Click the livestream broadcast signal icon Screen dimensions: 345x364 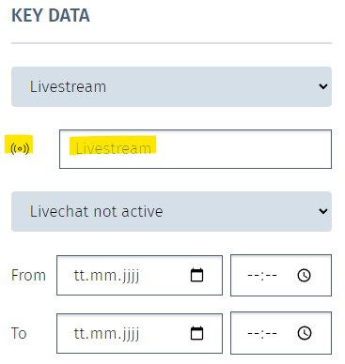click(20, 148)
